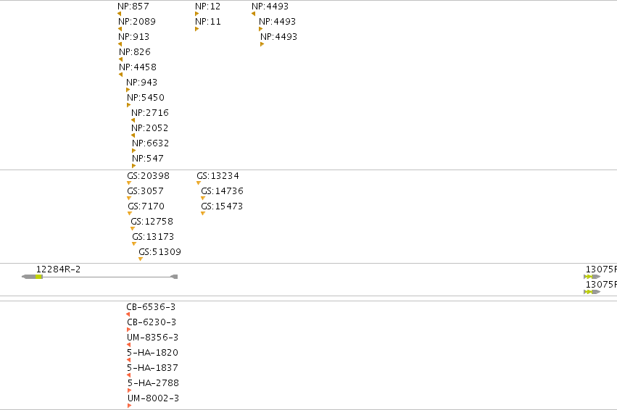
Task: Click the NP:2052 label
Action: (x=150, y=127)
